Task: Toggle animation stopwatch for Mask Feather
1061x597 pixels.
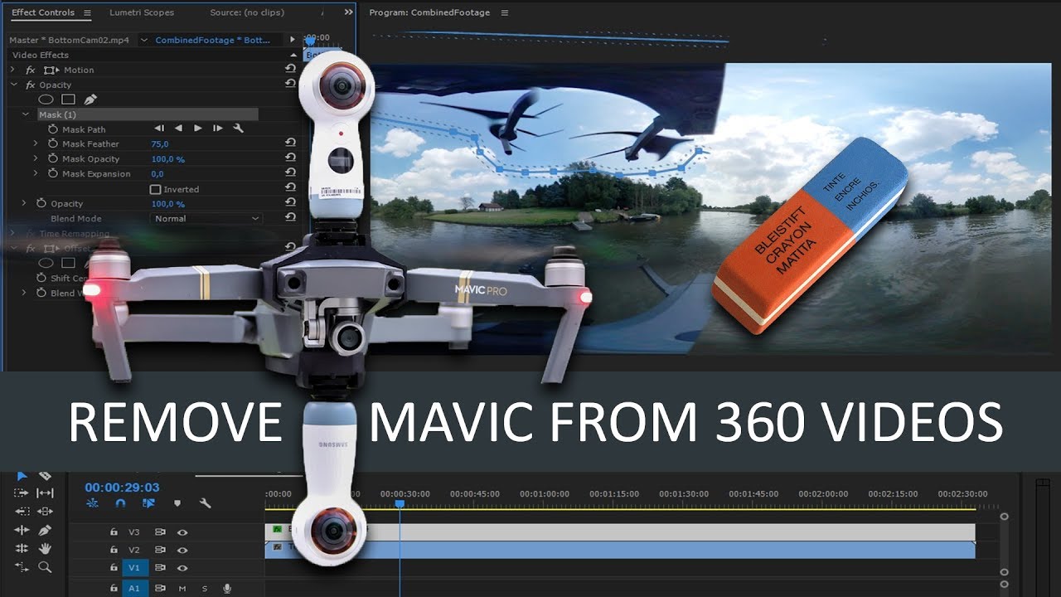Action: [x=53, y=144]
